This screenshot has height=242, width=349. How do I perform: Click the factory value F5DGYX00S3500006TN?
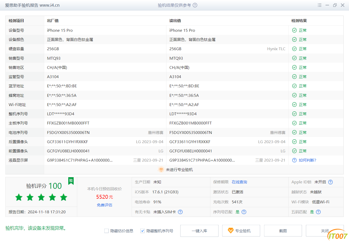68,132
